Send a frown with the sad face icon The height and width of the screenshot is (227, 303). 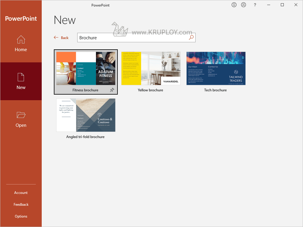[244, 5]
